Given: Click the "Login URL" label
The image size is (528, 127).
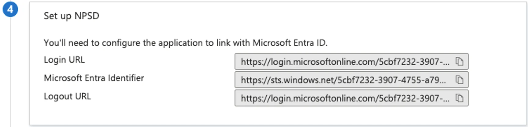Looking at the screenshot, I should (64, 60).
